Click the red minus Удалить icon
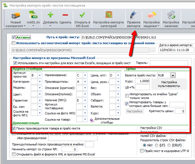The image size is (195, 164). [x=65, y=15]
